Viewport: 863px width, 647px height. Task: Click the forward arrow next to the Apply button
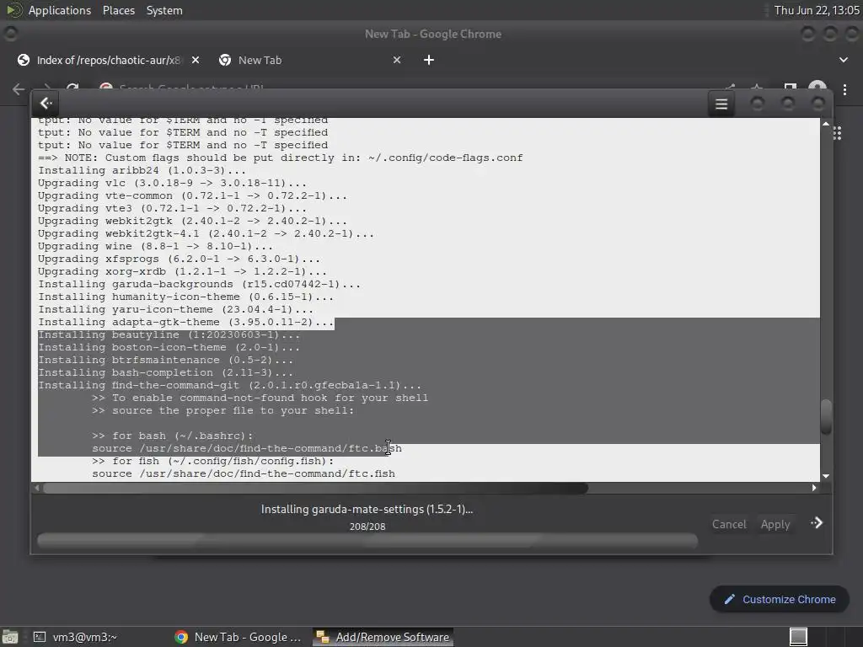tap(817, 523)
